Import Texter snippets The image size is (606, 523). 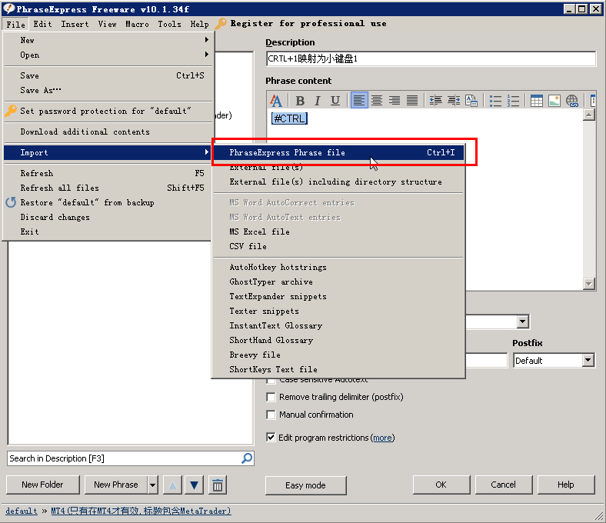[x=338, y=311]
